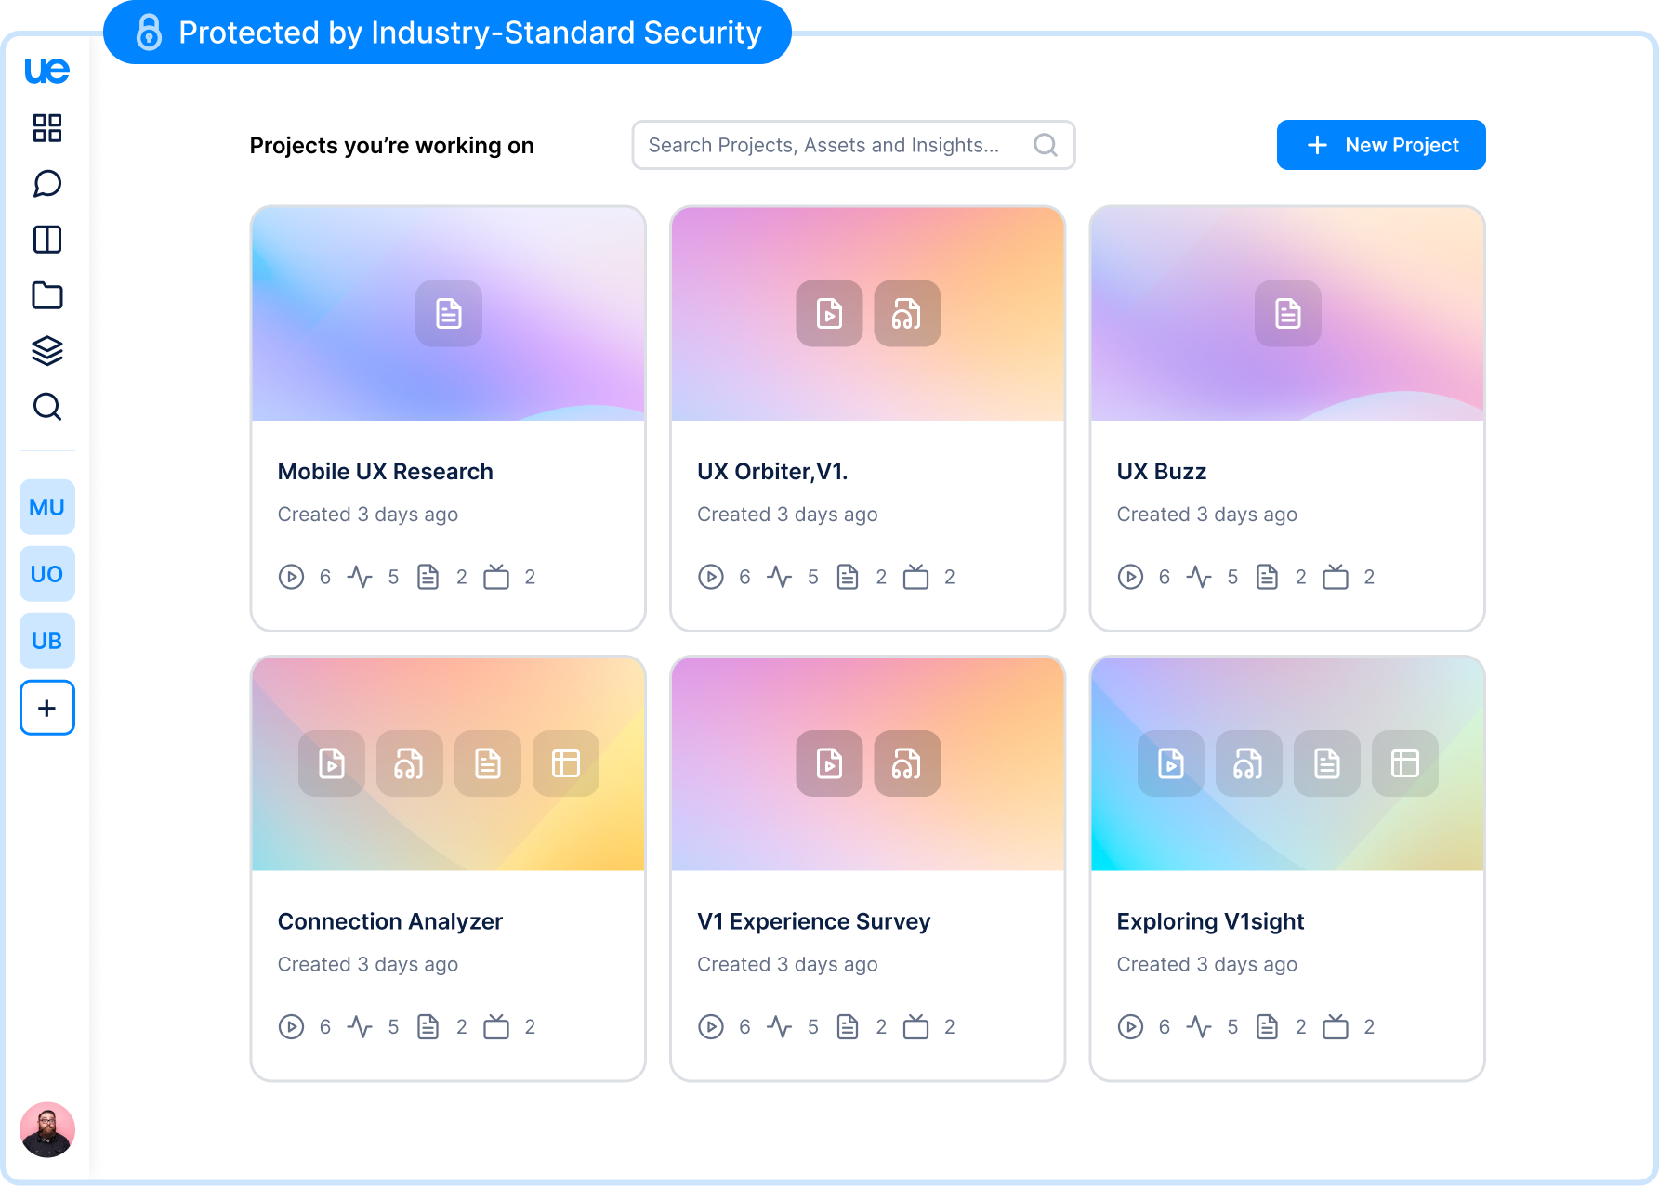Image resolution: width=1659 pixels, height=1186 pixels.
Task: Open sidebar search with the magnifier icon
Action: pos(47,408)
